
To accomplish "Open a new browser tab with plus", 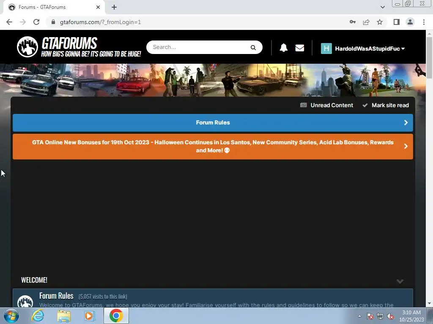I will [114, 7].
